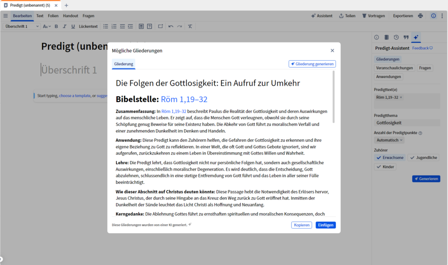The image size is (448, 265).
Task: Close the Predigt (unbenannt) (5) tab
Action: [56, 5]
